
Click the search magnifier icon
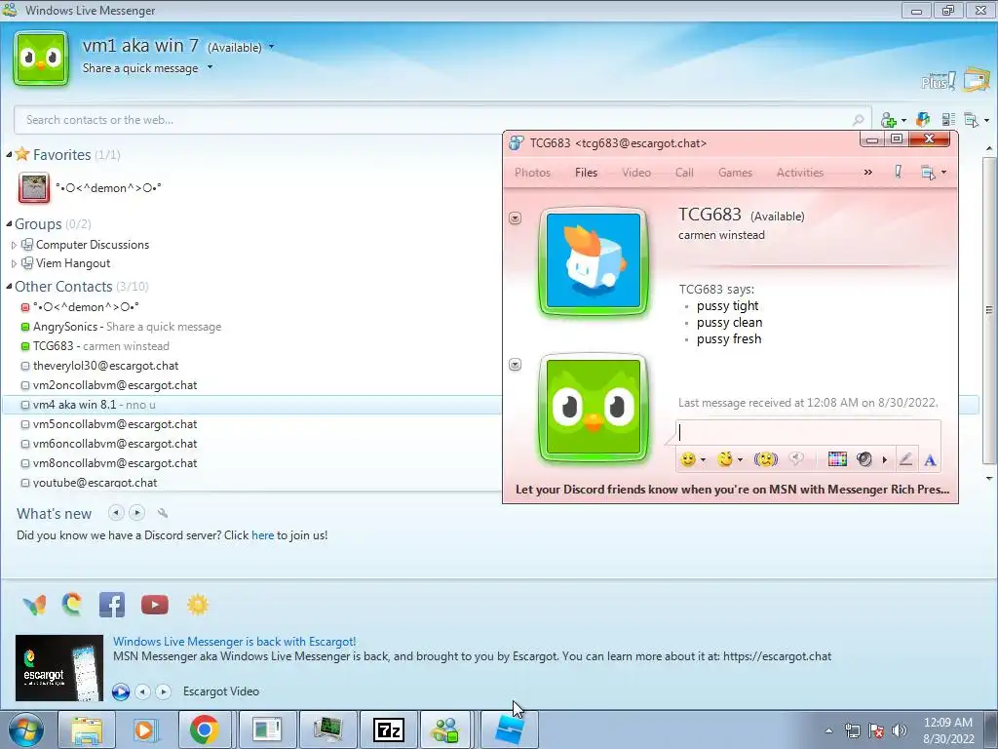coord(858,120)
